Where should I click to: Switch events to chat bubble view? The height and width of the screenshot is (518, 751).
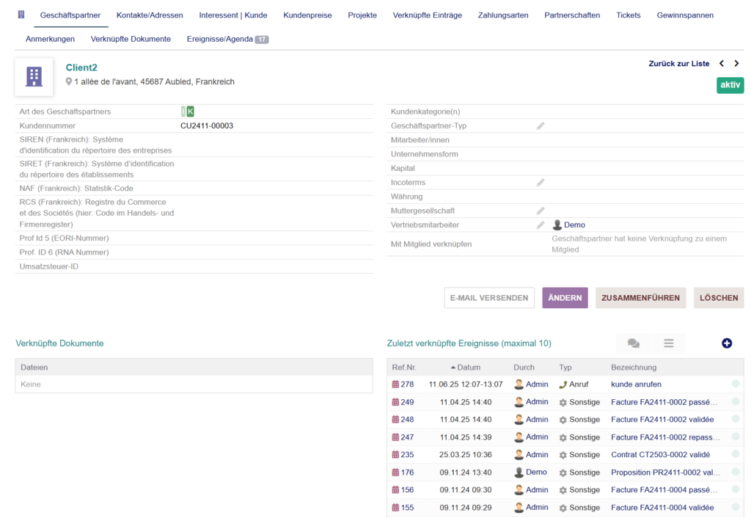(633, 343)
